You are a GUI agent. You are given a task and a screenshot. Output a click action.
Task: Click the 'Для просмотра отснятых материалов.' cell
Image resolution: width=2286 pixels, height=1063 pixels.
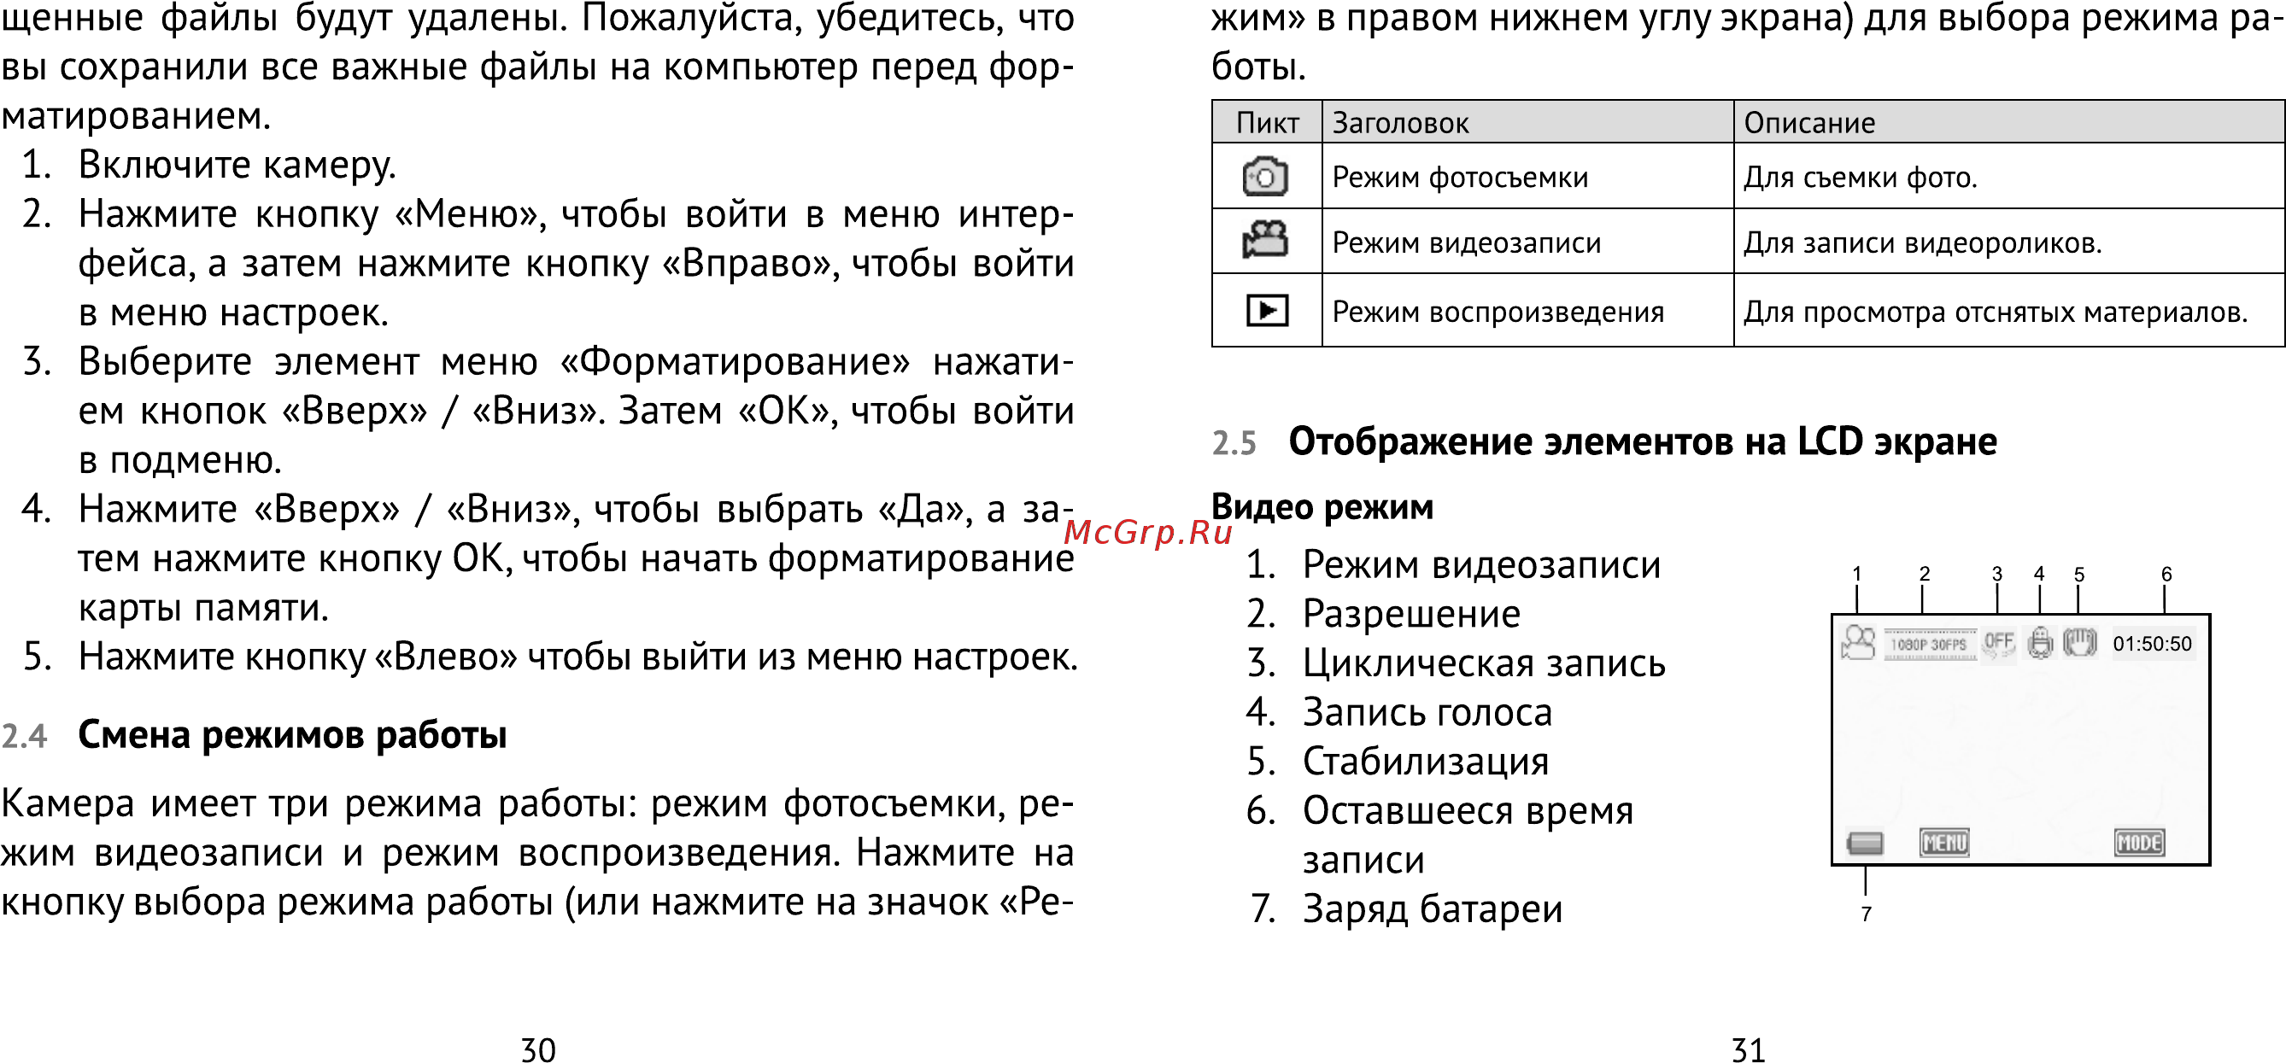2009,310
